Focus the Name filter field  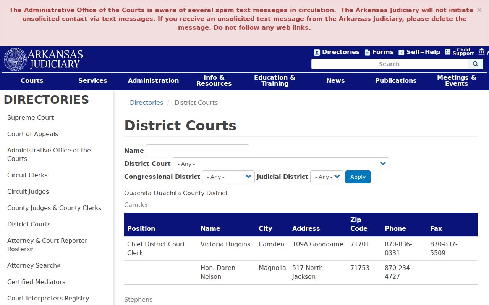coord(198,151)
